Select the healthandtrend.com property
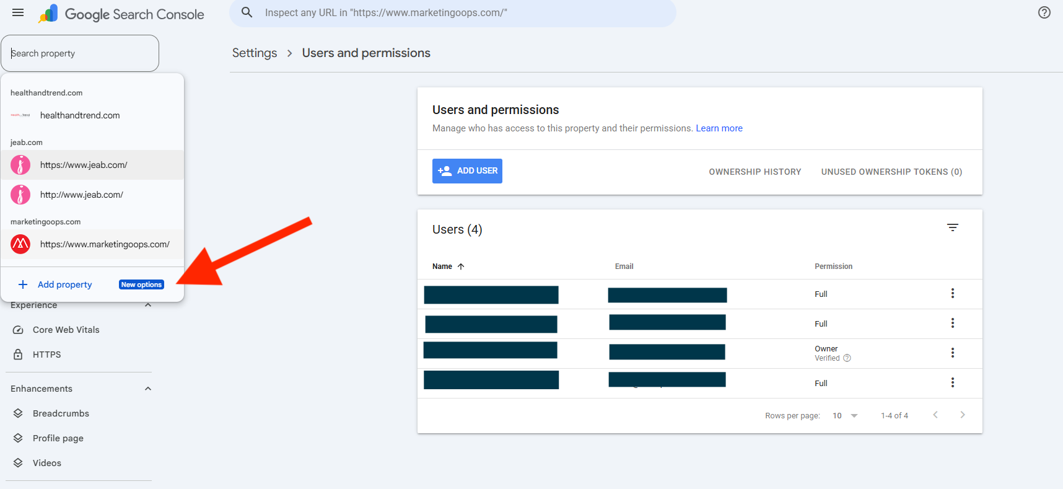 pos(92,115)
